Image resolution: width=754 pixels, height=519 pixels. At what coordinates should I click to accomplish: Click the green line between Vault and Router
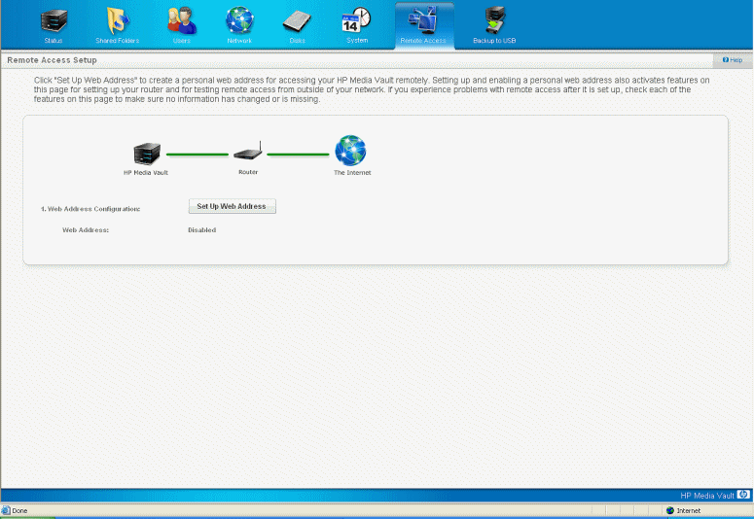click(197, 154)
